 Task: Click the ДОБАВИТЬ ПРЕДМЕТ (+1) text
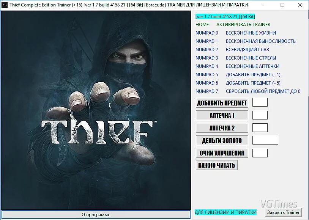253,75
